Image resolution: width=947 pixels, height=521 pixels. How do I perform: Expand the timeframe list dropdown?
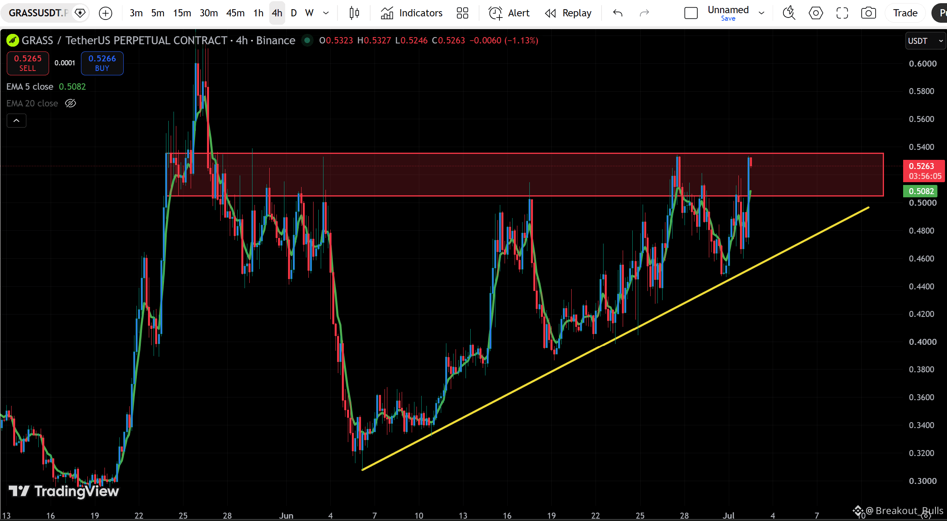326,13
